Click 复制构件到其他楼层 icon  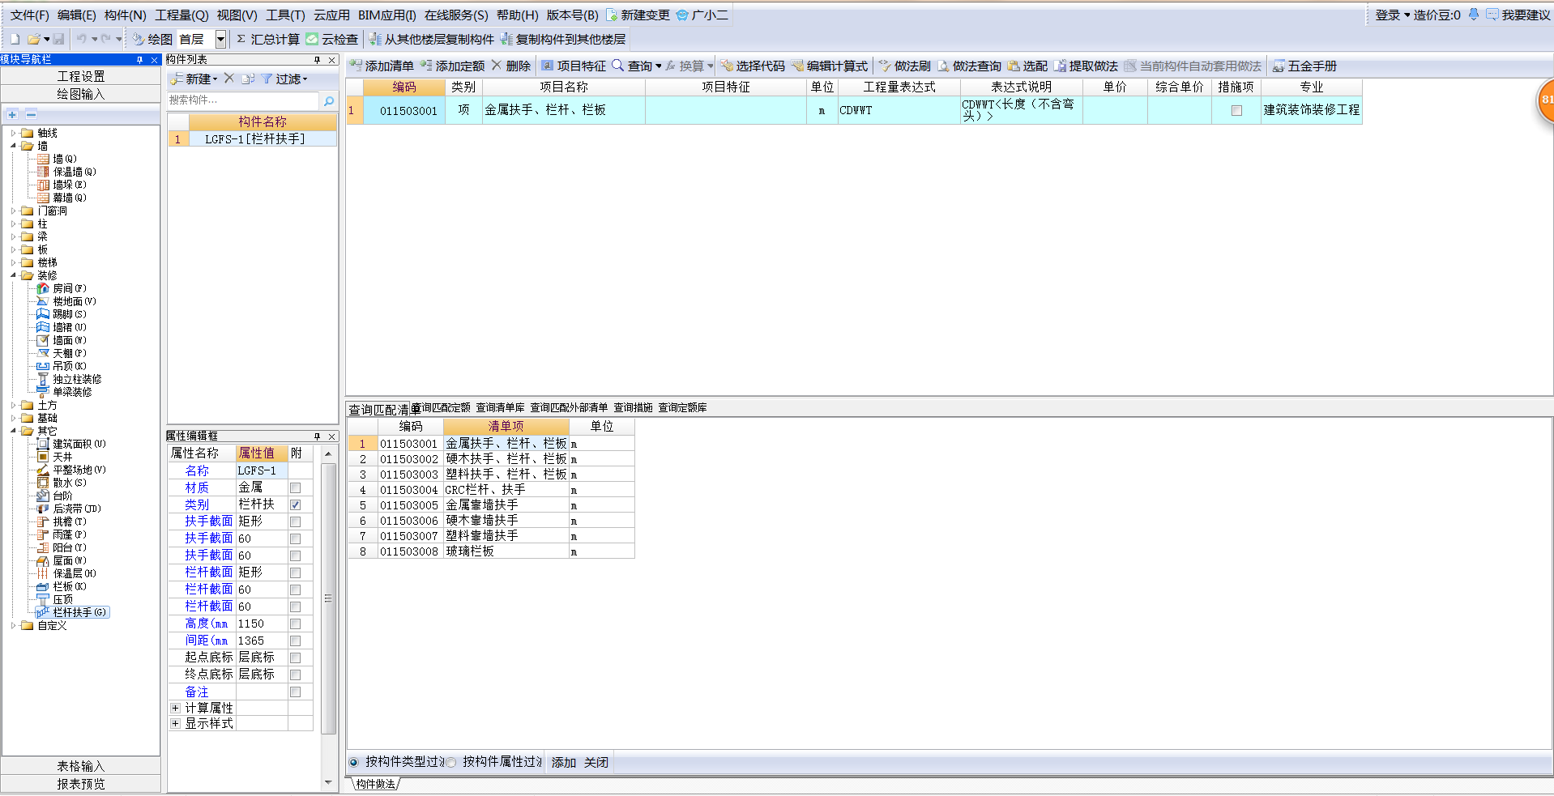point(506,39)
